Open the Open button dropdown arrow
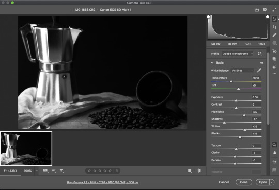 click(x=272, y=182)
